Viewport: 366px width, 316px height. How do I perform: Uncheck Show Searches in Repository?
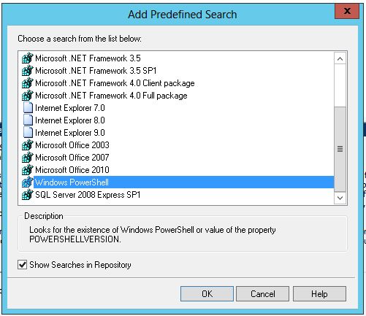[22, 265]
